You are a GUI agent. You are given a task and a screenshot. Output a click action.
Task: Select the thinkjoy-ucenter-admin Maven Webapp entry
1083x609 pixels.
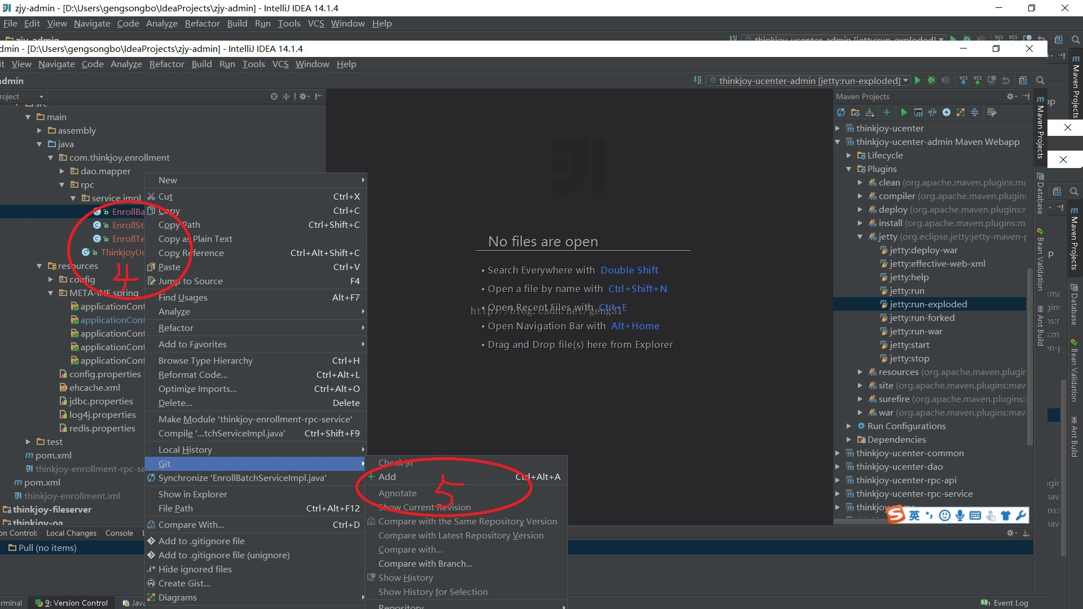(x=934, y=142)
